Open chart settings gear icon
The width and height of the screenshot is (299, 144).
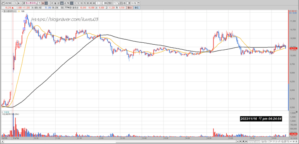pos(124,3)
